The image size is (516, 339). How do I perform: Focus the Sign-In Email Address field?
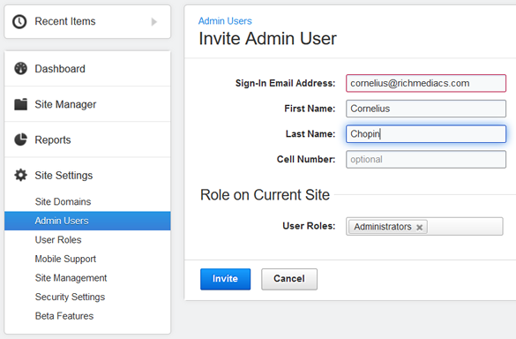tap(426, 83)
